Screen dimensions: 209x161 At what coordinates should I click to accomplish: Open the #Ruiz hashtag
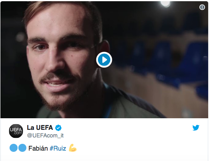pyautogui.click(x=58, y=148)
